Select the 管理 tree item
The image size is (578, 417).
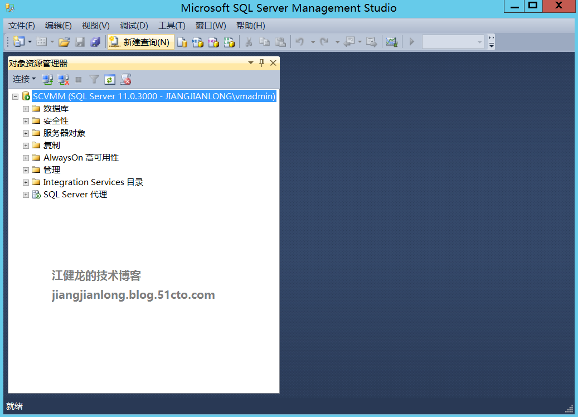52,170
